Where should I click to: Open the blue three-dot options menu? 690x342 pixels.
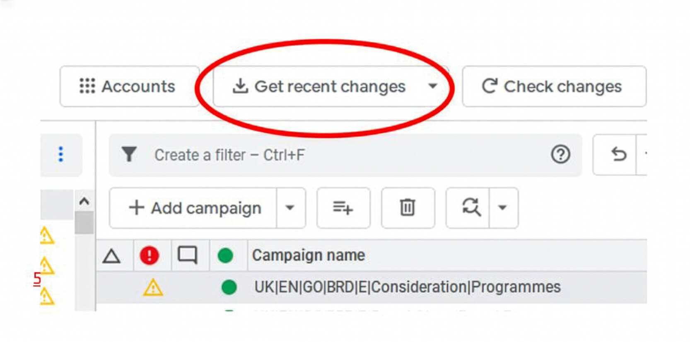[x=61, y=154]
